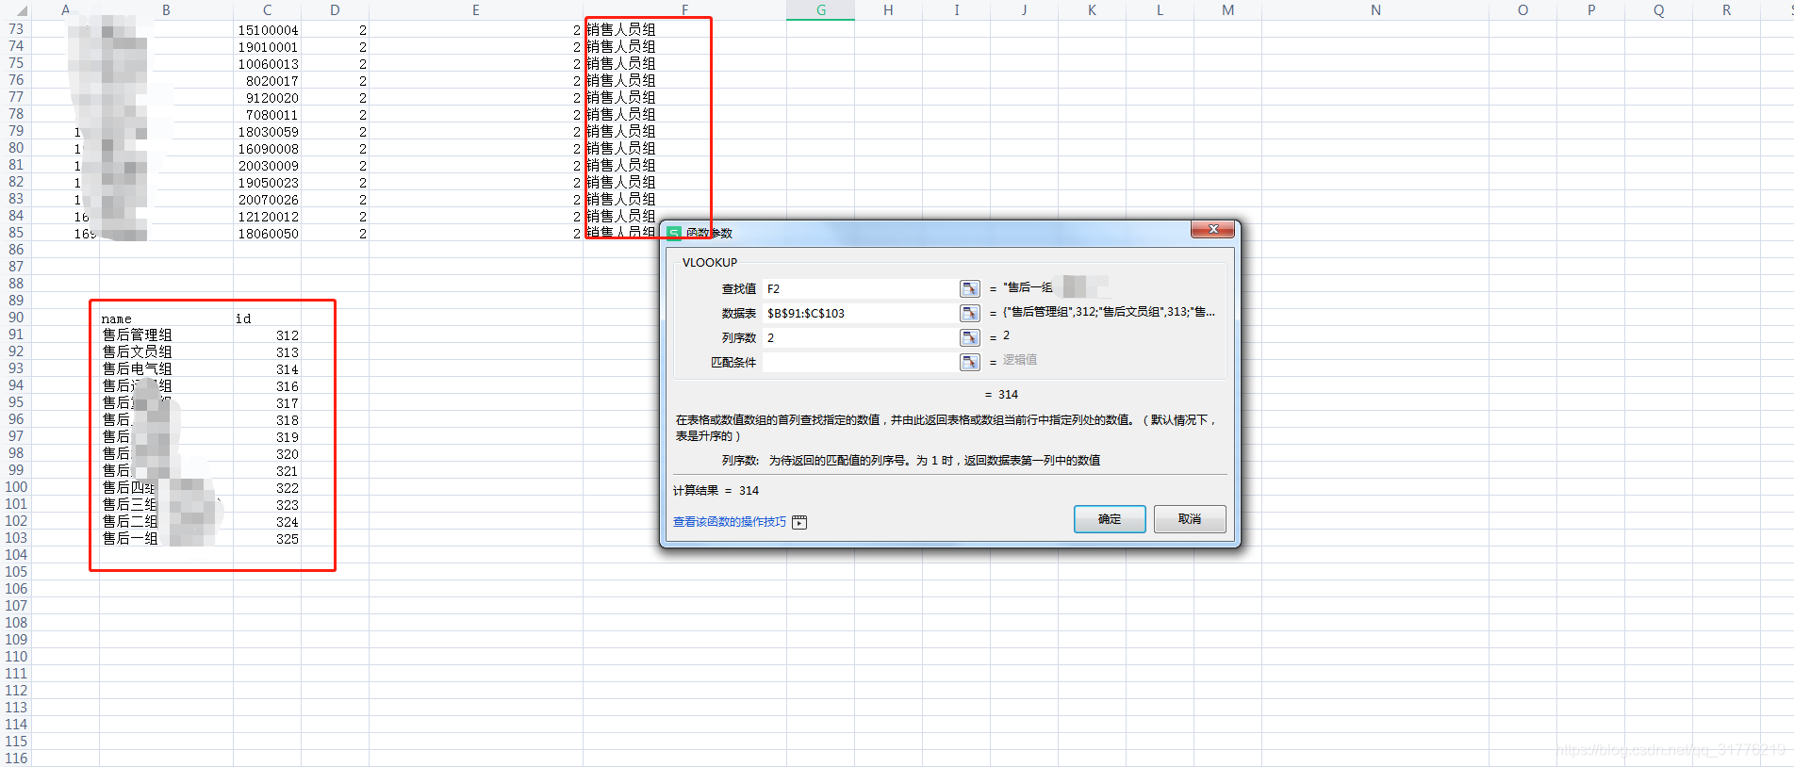Click cell 售后电气组

[x=166, y=369]
